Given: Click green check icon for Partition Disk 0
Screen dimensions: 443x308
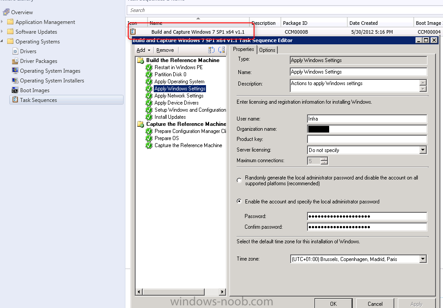Looking at the screenshot, I should (x=149, y=74).
